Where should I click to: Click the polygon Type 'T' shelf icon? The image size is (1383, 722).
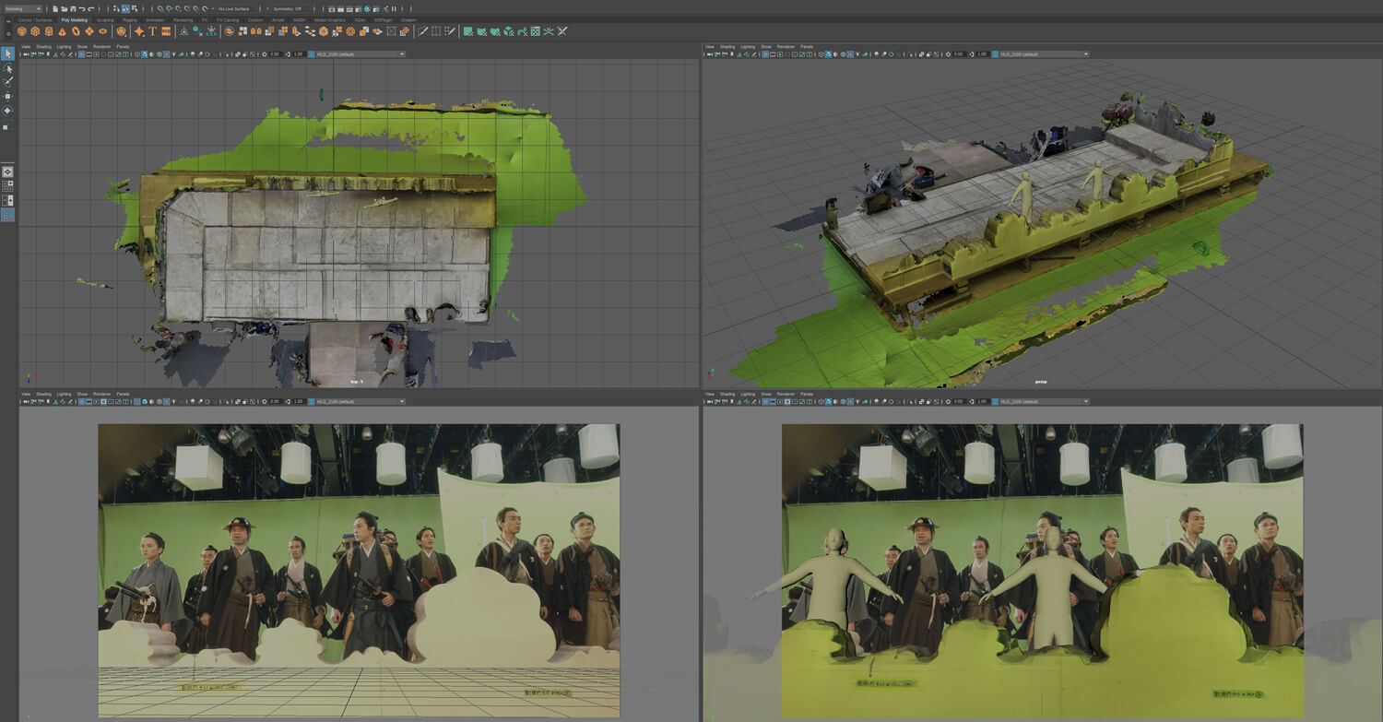coord(152,30)
